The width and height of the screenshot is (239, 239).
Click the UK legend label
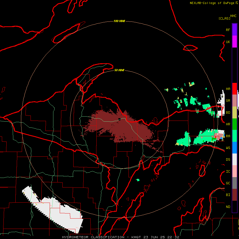(x=228, y=42)
